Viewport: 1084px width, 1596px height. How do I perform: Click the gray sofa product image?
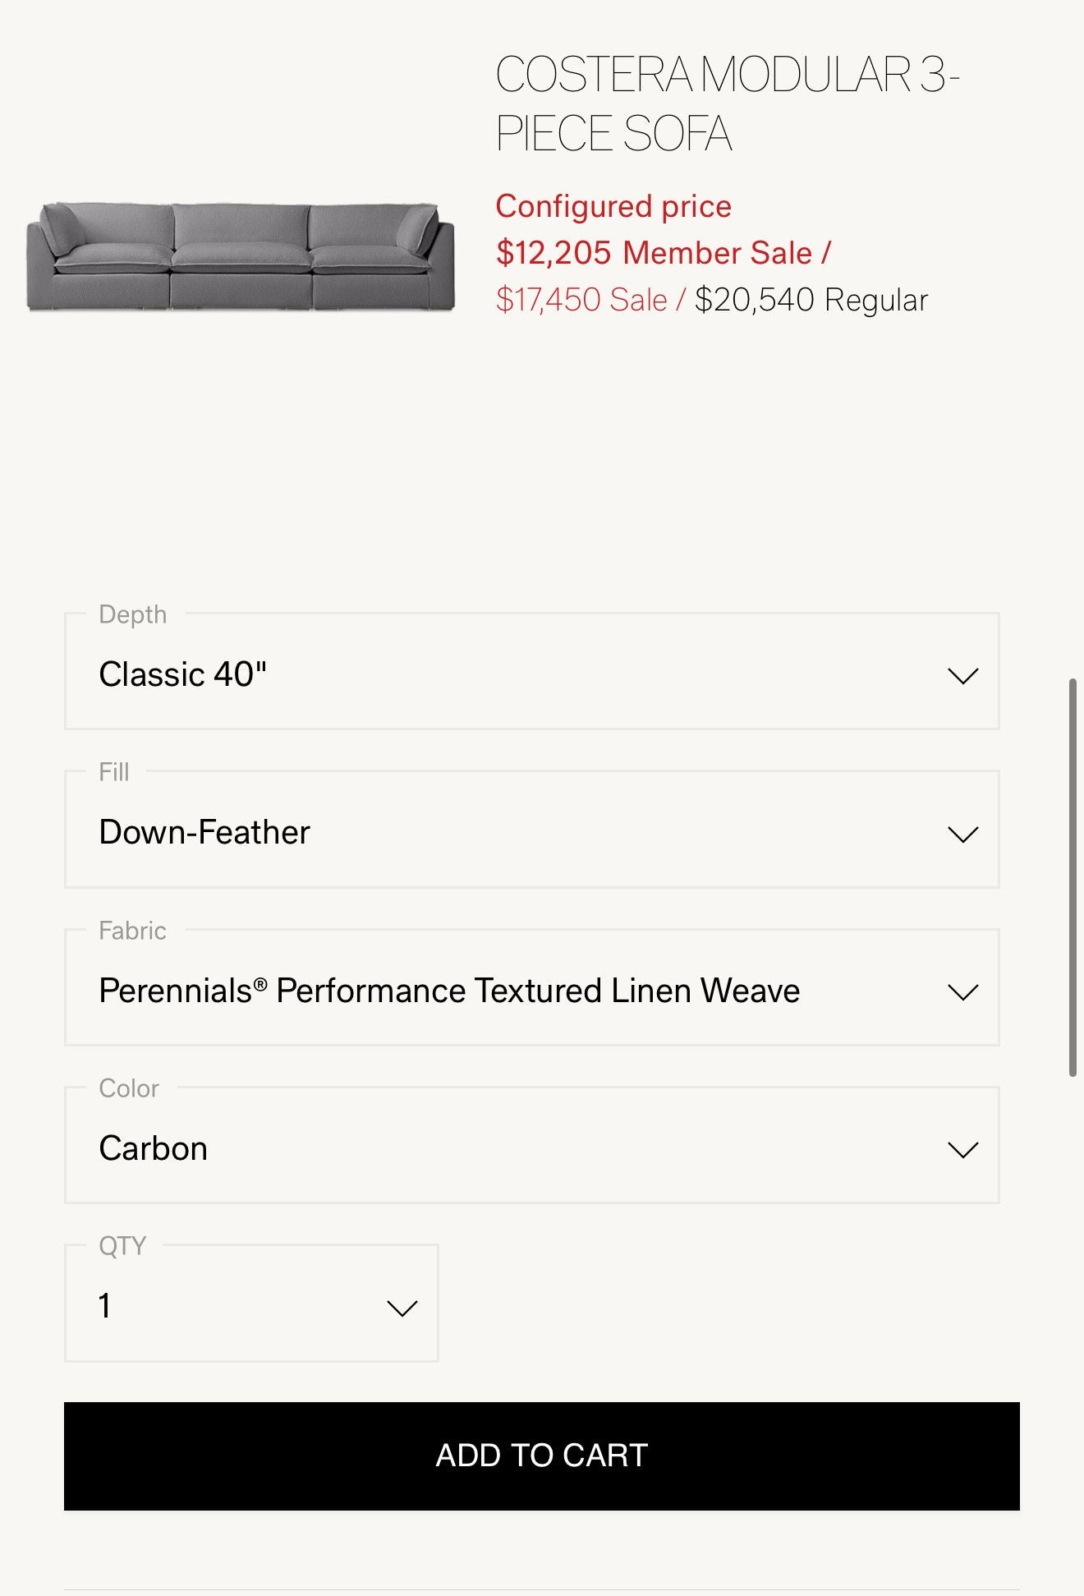(240, 257)
